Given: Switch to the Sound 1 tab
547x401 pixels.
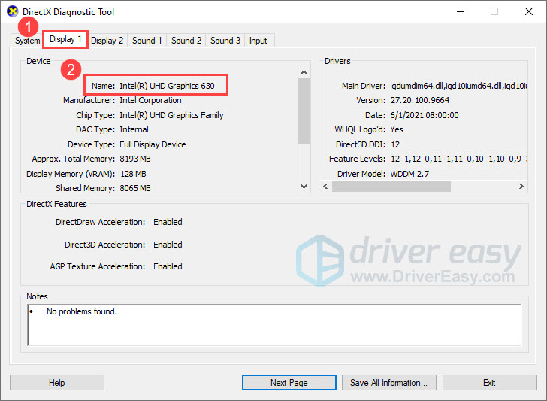Looking at the screenshot, I should click(147, 41).
